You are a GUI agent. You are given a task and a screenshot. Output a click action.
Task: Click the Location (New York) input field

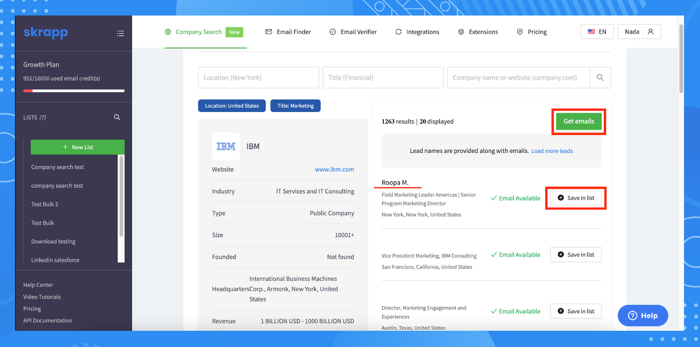click(x=258, y=78)
